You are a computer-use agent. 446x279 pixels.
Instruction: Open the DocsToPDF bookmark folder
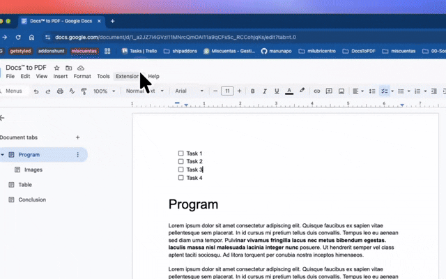click(x=359, y=51)
